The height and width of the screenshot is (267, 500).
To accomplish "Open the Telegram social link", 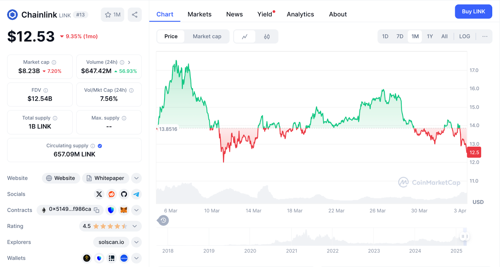I will (136, 194).
